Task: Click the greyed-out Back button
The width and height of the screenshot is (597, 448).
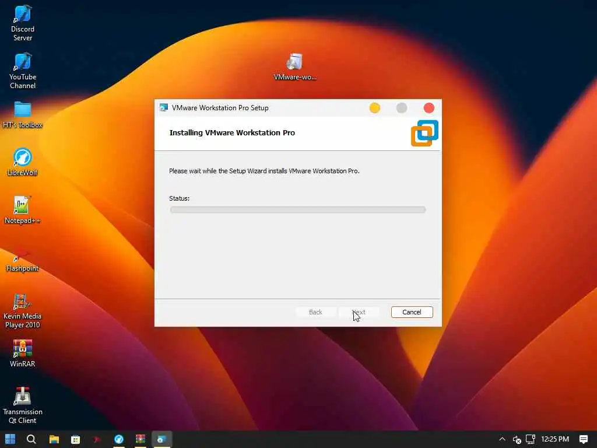Action: (315, 312)
